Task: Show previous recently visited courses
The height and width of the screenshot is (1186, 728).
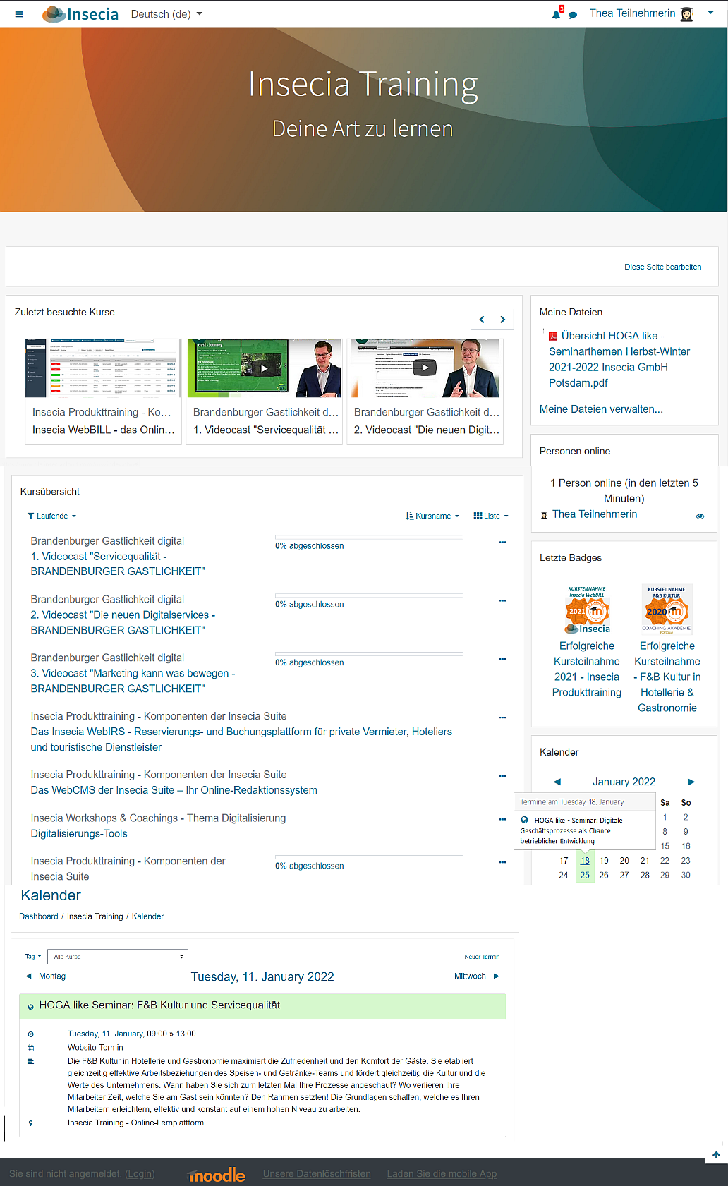Action: pyautogui.click(x=482, y=320)
